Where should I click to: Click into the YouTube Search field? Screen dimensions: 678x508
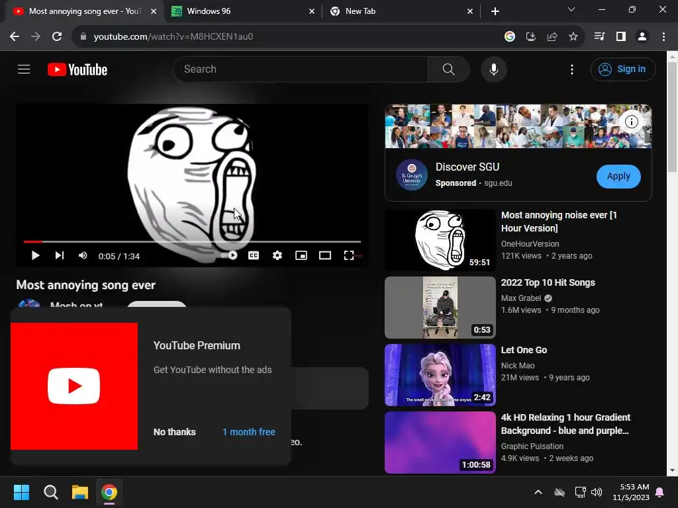301,69
